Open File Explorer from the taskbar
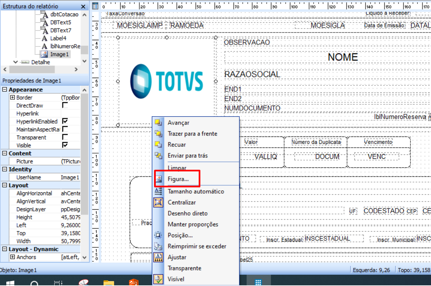This screenshot has height=286, width=431. (x=109, y=283)
